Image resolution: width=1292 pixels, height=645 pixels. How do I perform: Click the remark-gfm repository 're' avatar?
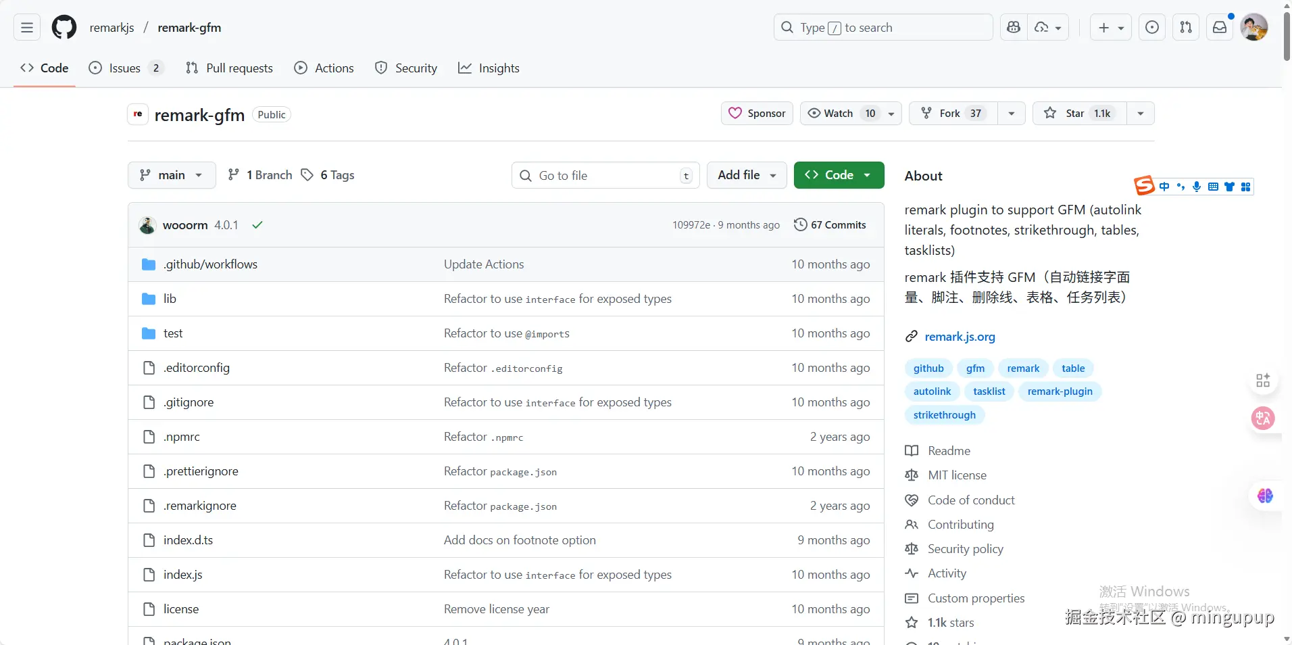(138, 114)
